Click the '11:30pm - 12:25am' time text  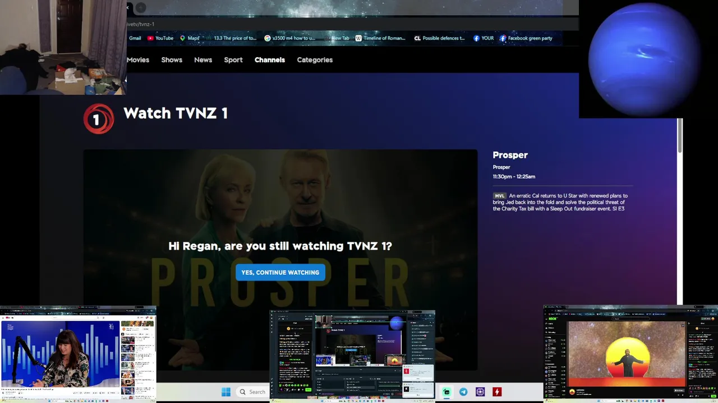(x=514, y=176)
